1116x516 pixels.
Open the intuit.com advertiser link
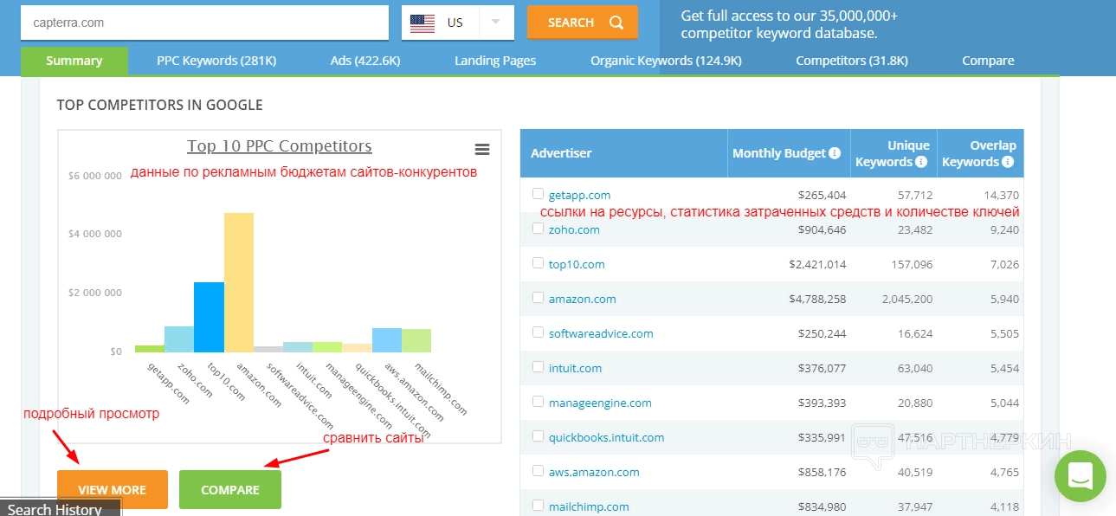pyautogui.click(x=575, y=368)
